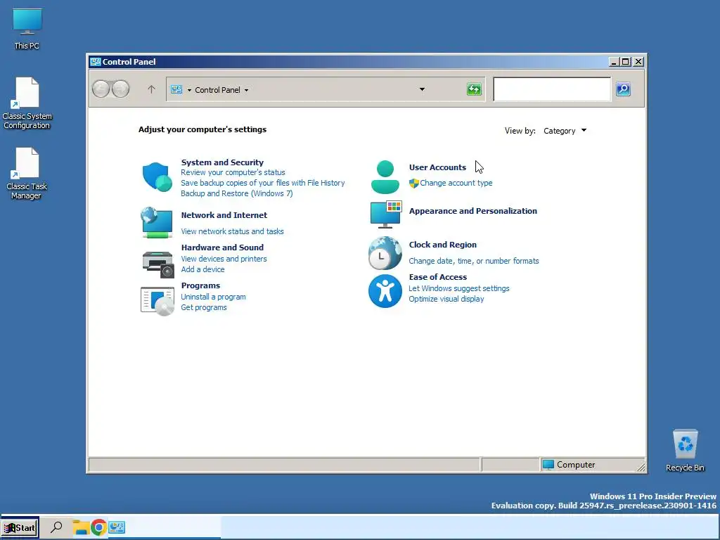This screenshot has height=540, width=720.
Task: Launch Chrome from taskbar
Action: [x=98, y=527]
